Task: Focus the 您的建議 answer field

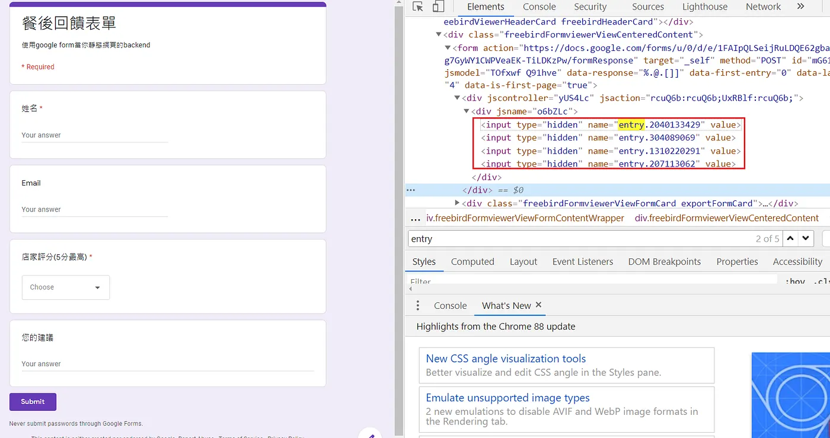Action: (168, 364)
